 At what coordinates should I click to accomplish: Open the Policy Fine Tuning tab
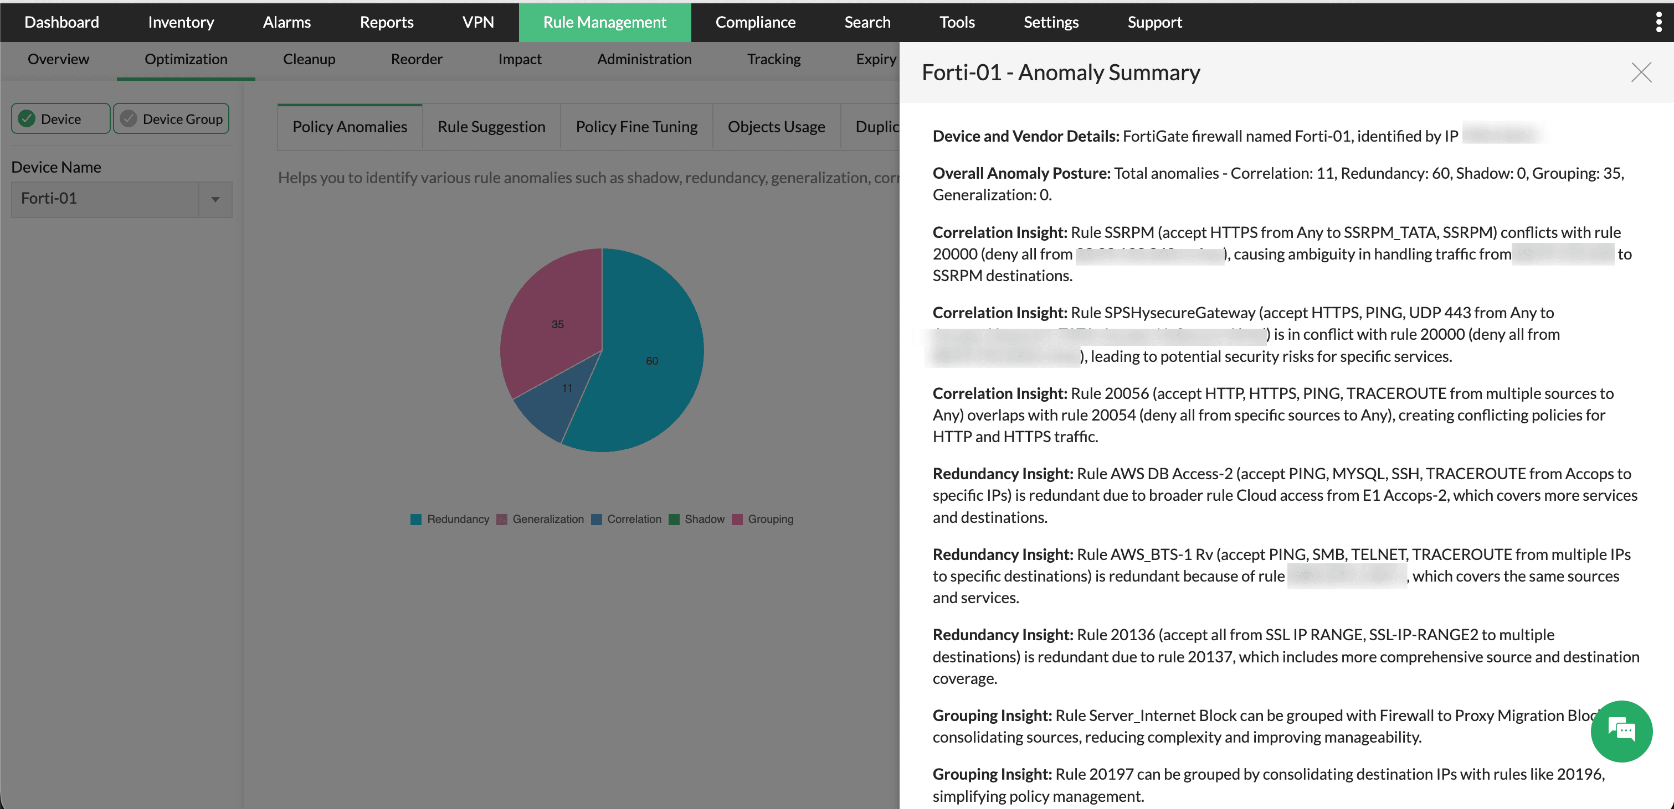636,127
